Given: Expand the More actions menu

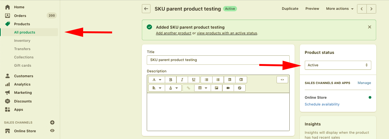Looking at the screenshot, I should (x=340, y=9).
